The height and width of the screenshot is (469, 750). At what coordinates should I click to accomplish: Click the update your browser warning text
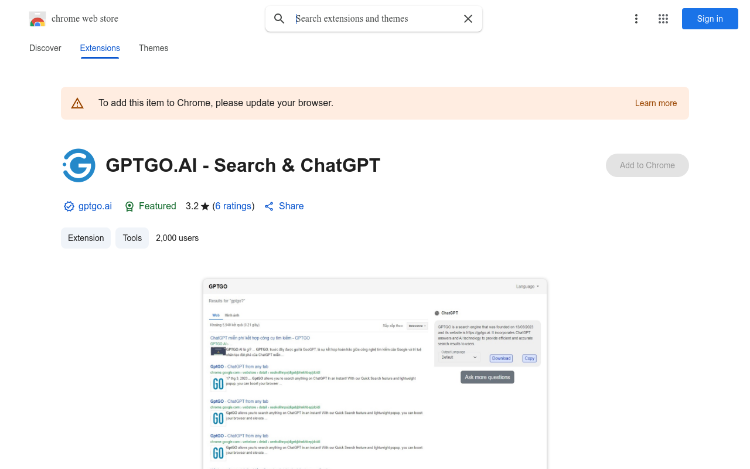tap(216, 103)
